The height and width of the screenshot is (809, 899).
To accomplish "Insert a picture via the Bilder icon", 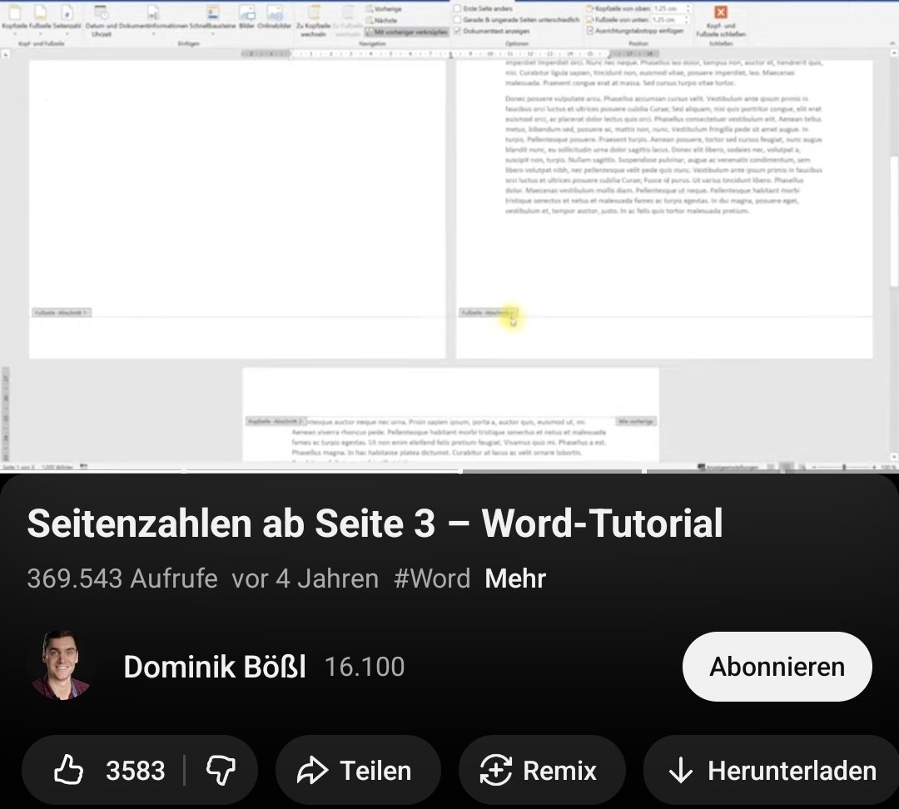I will click(248, 14).
